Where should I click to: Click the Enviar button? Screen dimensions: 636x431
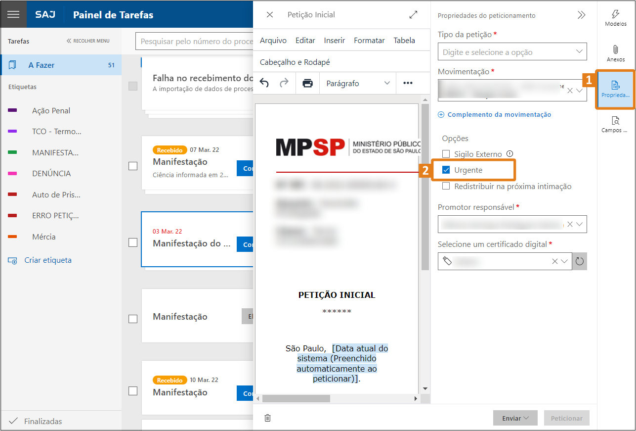tap(515, 418)
